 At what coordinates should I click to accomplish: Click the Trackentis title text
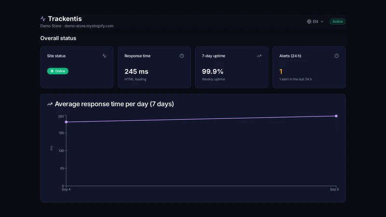point(65,19)
